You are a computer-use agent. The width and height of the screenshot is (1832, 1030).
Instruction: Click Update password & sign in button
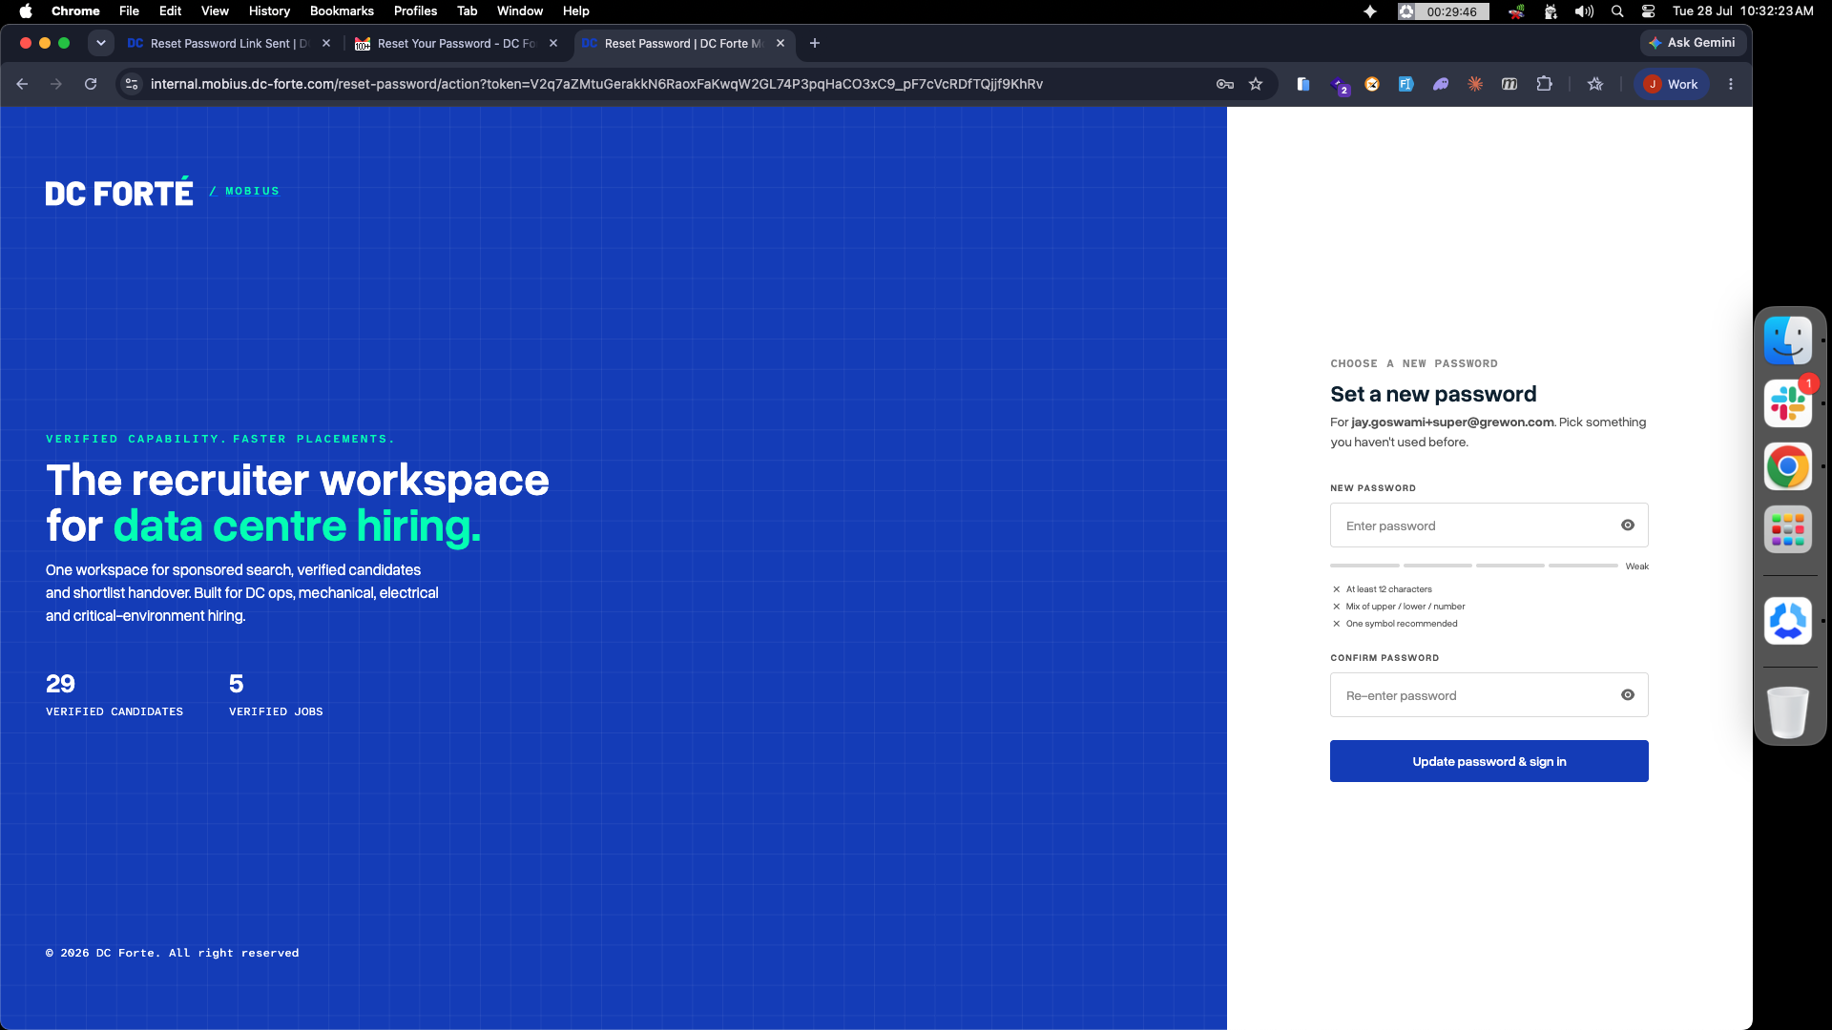(1488, 761)
